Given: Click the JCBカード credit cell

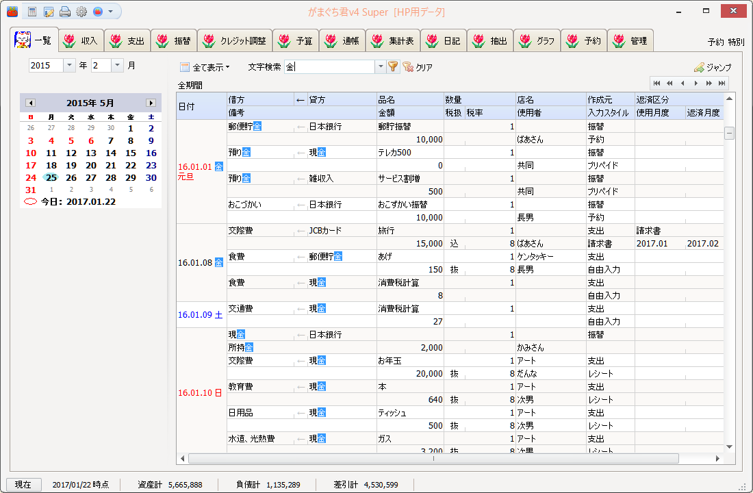Looking at the screenshot, I should click(x=342, y=230).
